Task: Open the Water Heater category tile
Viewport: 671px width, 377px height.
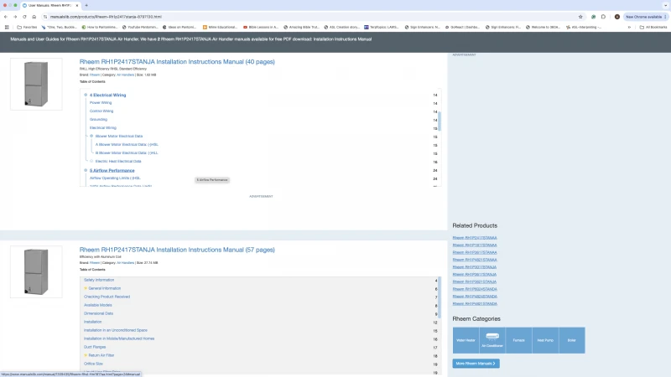Action: point(466,340)
